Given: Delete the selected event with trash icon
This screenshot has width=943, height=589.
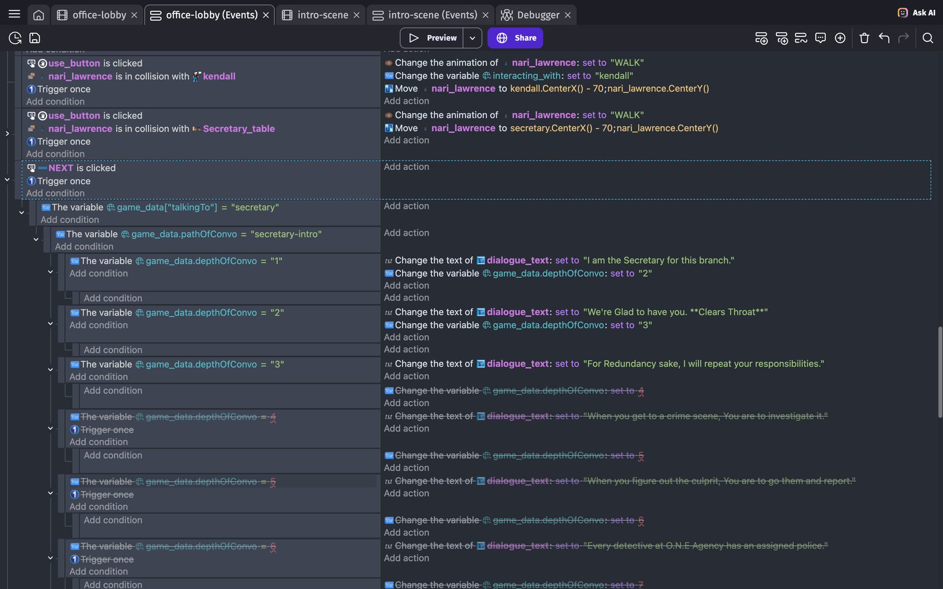Looking at the screenshot, I should (x=864, y=38).
